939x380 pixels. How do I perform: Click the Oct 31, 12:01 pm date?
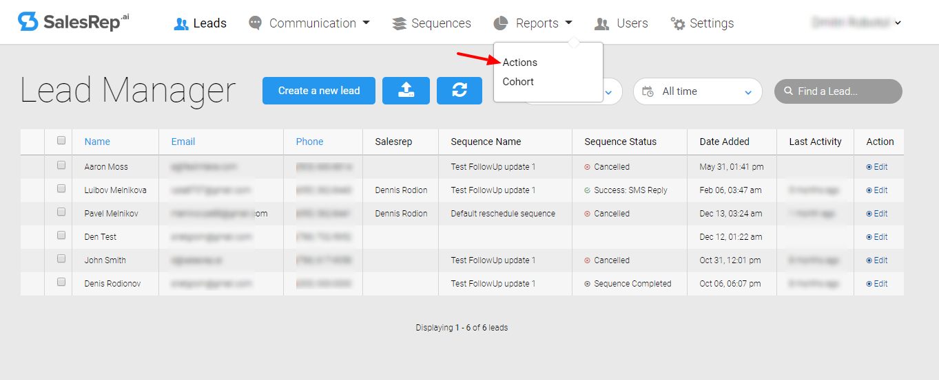731,260
